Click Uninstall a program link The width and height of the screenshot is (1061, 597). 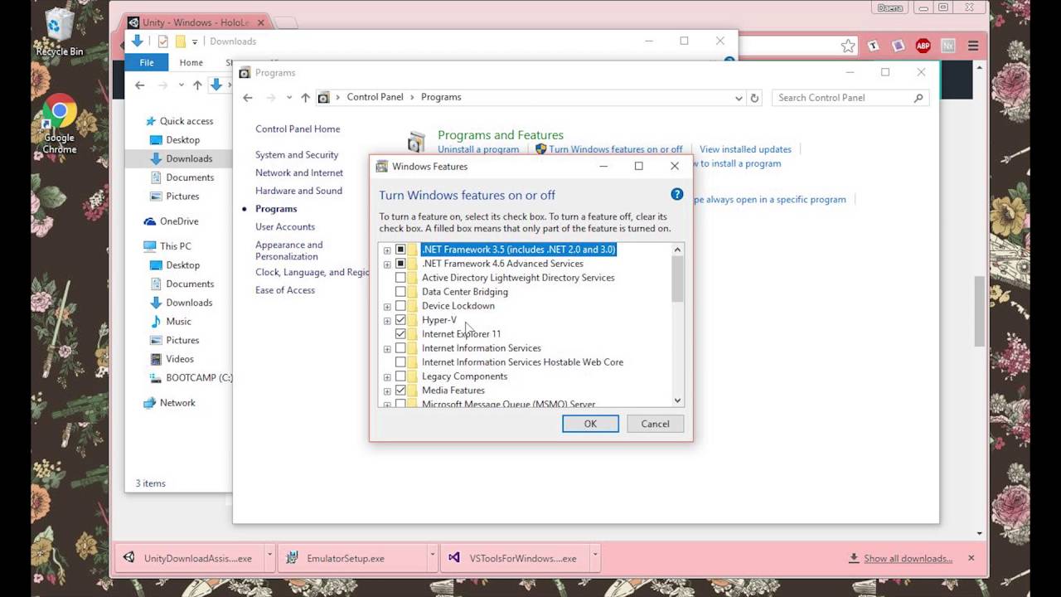click(x=478, y=149)
